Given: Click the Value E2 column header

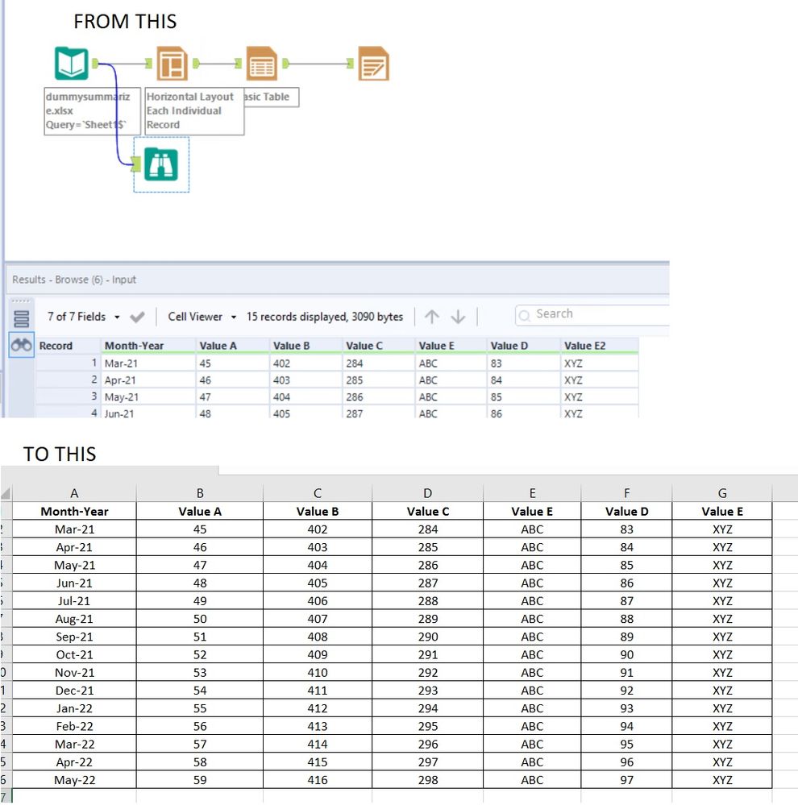Looking at the screenshot, I should [x=584, y=346].
